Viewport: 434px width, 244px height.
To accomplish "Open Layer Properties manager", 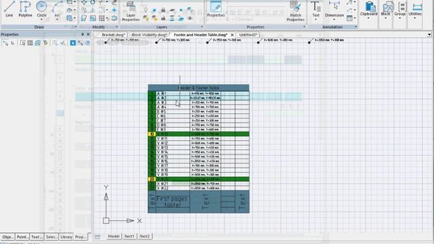I will point(131,12).
